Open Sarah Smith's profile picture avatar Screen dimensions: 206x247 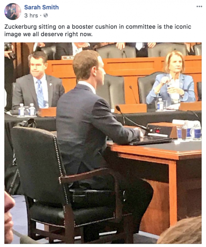[13, 11]
